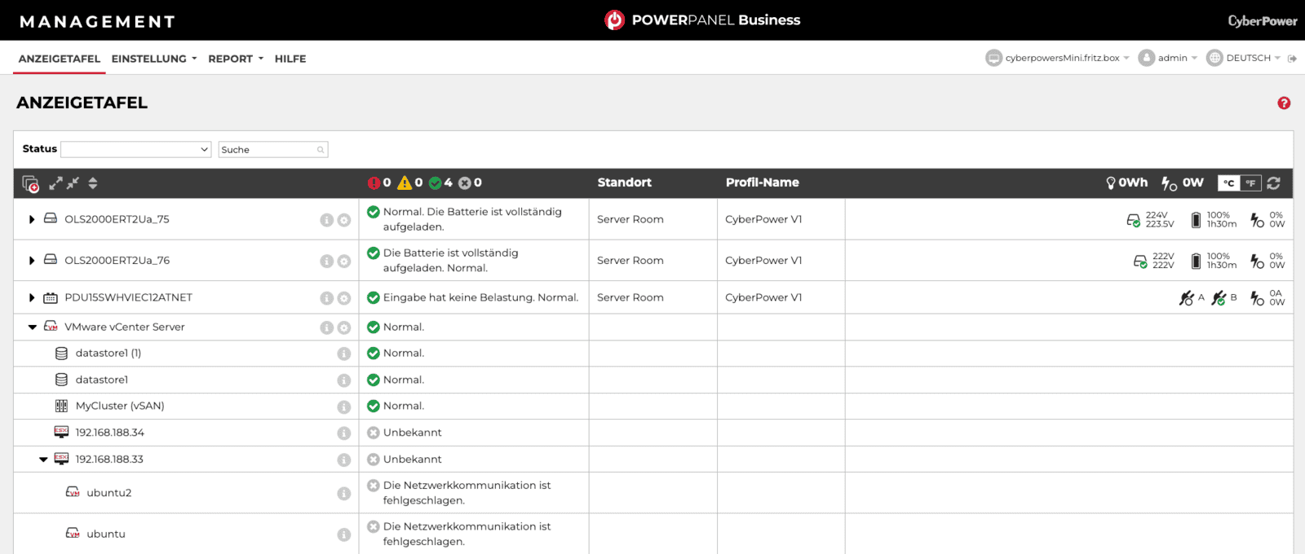Switch temperature unit to °F
The width and height of the screenshot is (1305, 554).
(x=1250, y=183)
